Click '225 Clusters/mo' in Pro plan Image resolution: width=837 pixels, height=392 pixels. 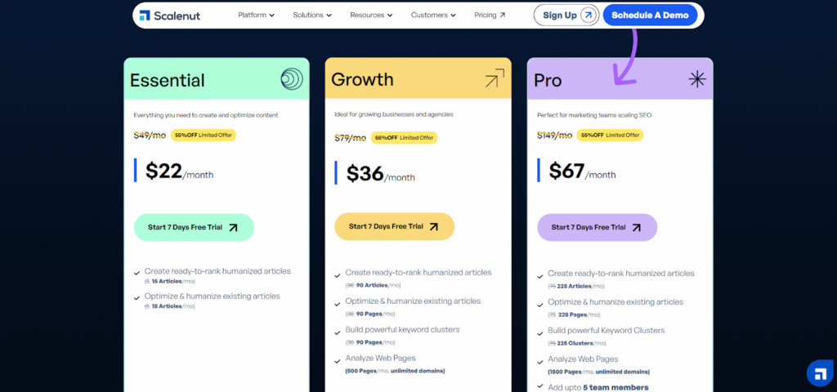coord(575,344)
